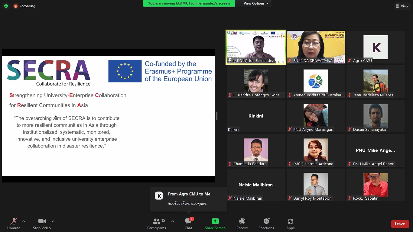Image resolution: width=413 pixels, height=232 pixels.
Task: Open the Apps panel
Action: (290, 224)
